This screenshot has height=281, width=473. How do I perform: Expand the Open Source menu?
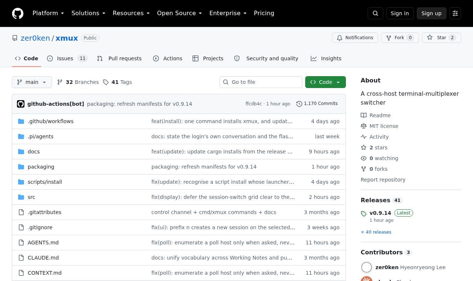pos(180,13)
